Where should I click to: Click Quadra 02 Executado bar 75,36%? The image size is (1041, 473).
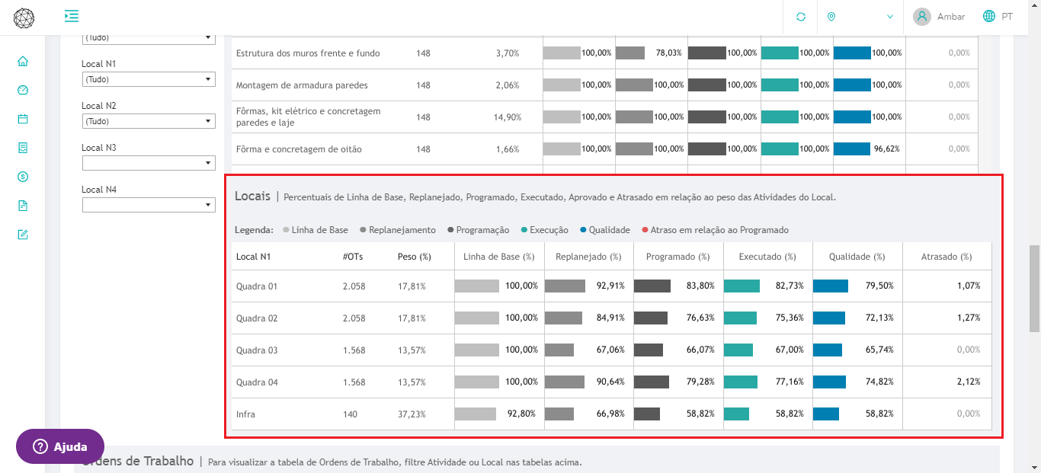[740, 318]
